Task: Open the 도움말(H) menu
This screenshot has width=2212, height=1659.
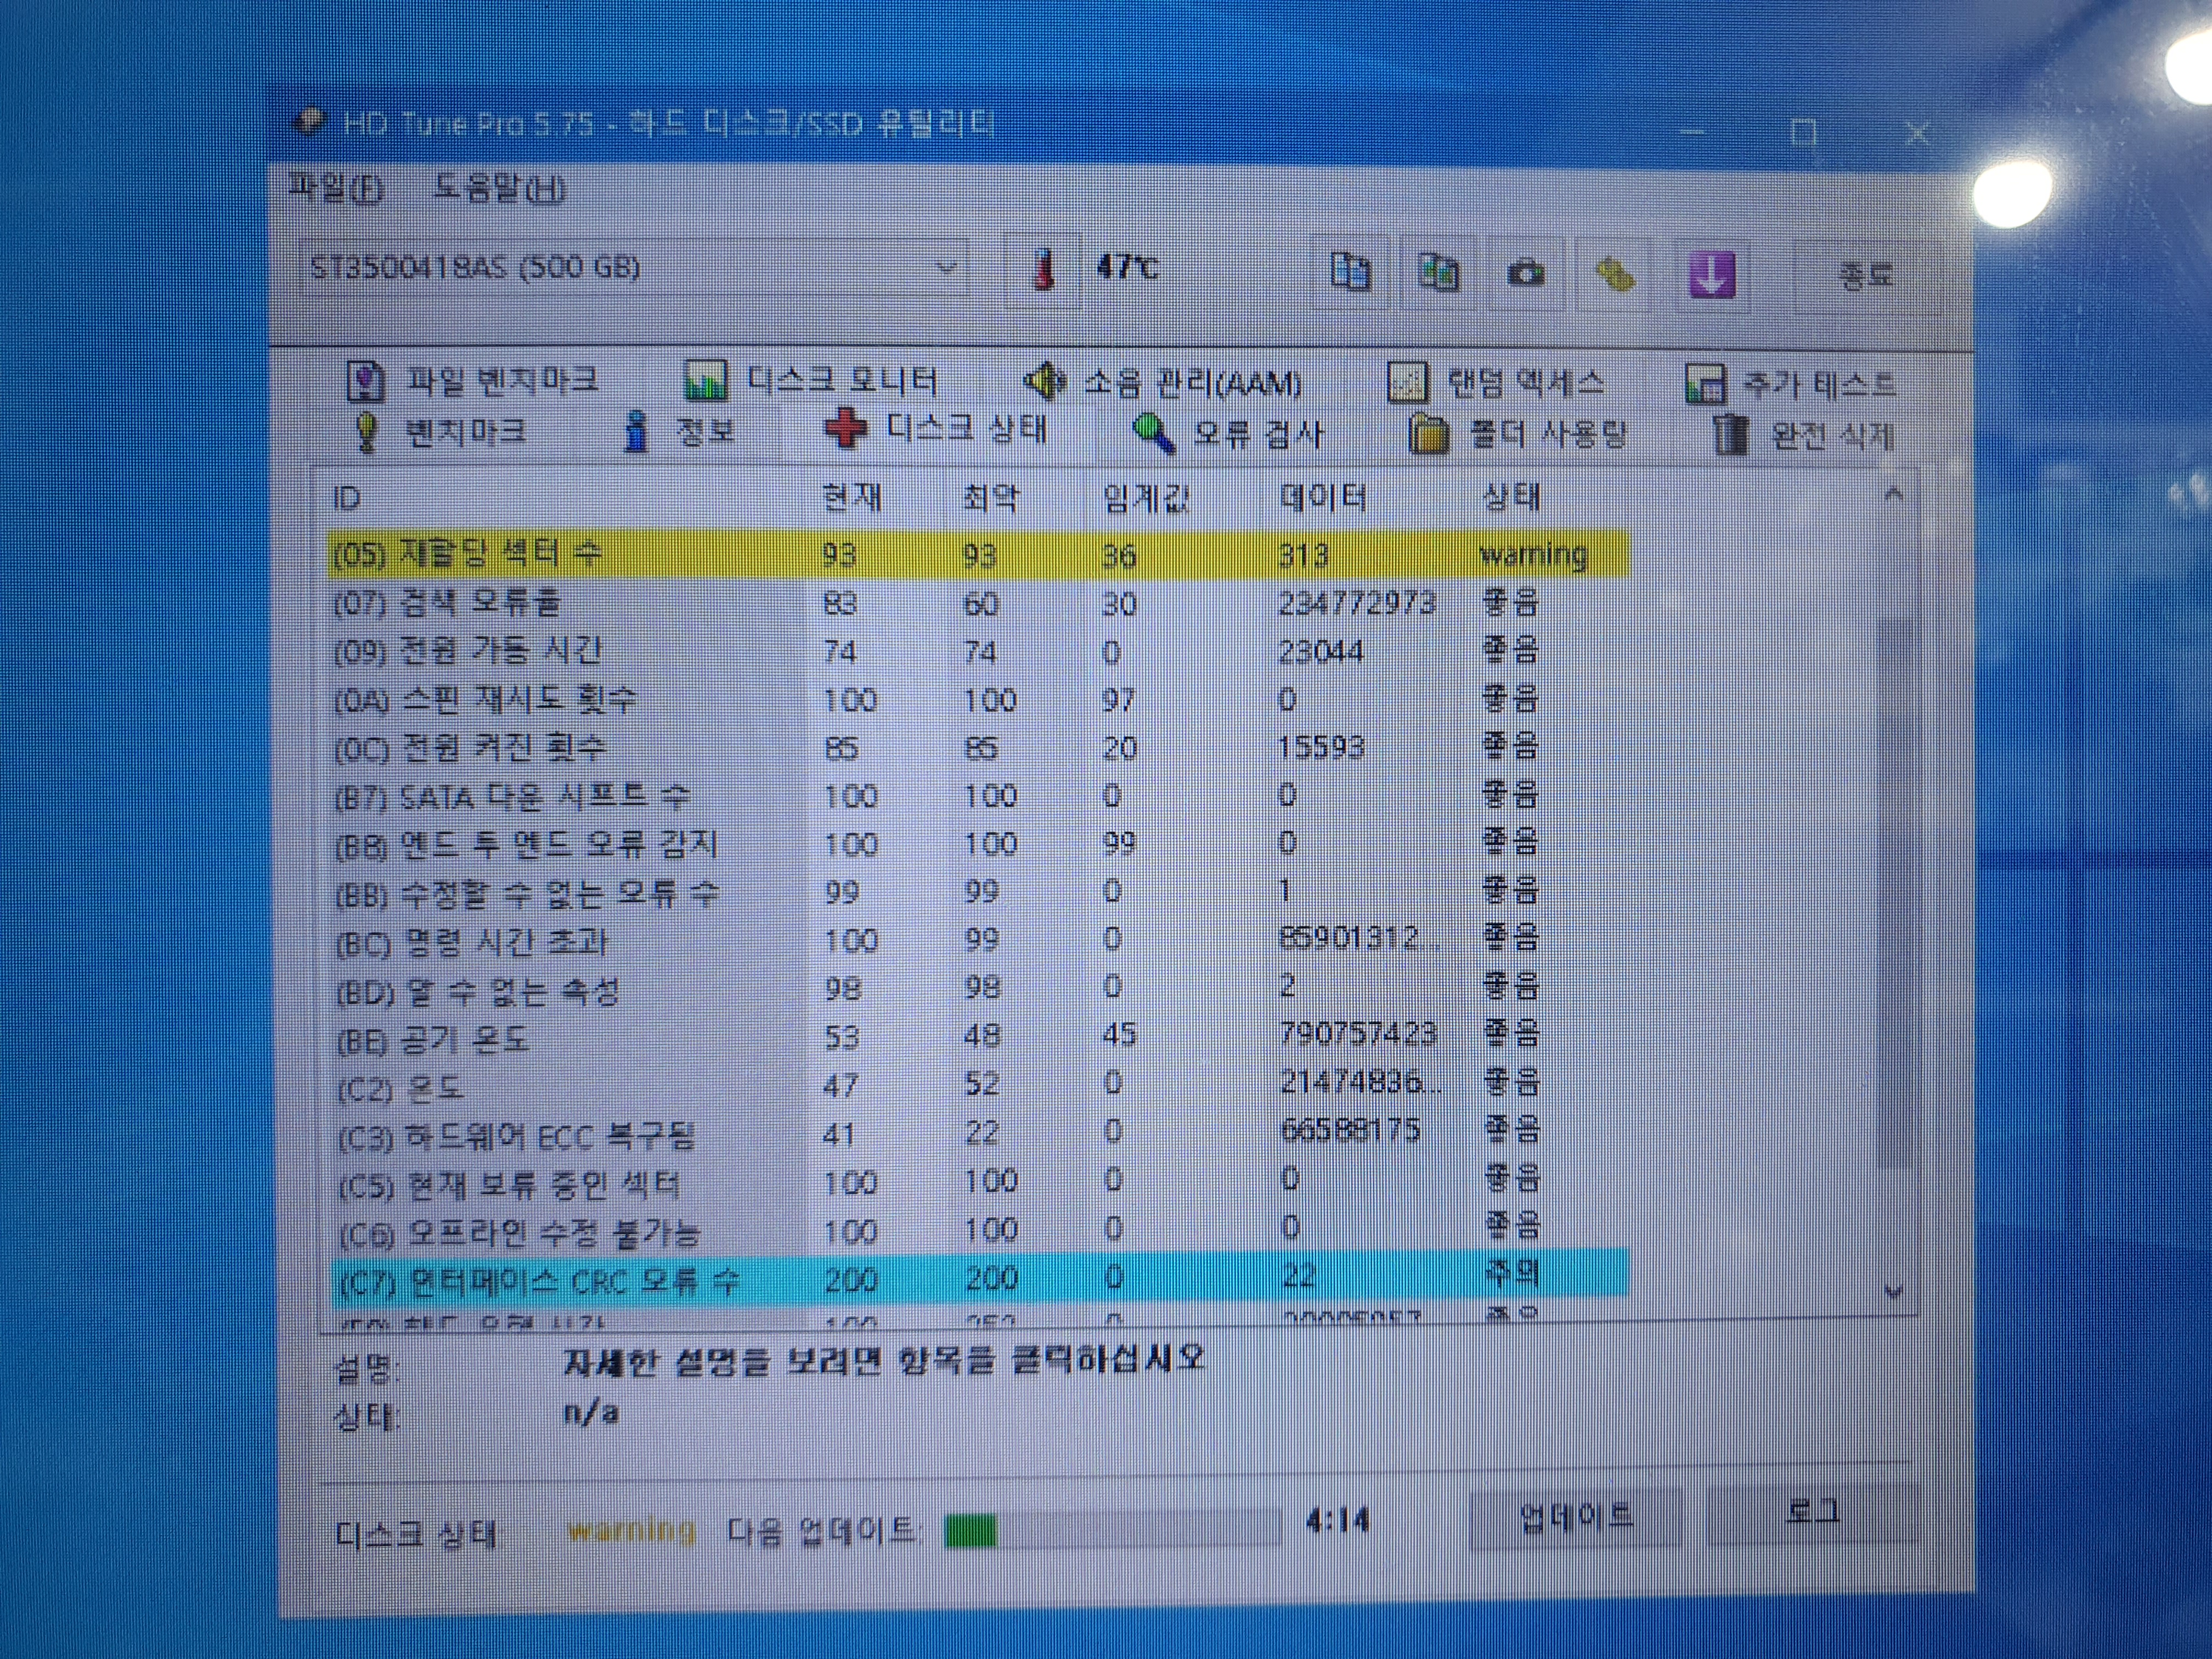Action: tap(498, 189)
